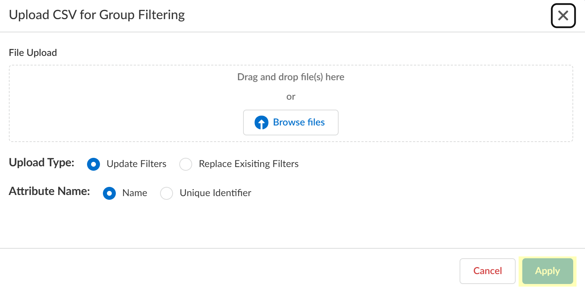The image size is (585, 291).
Task: Click the "Replace Exisiting Filters" label text
Action: click(x=249, y=164)
